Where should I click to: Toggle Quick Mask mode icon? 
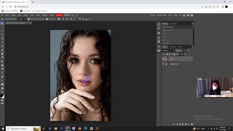2,100
